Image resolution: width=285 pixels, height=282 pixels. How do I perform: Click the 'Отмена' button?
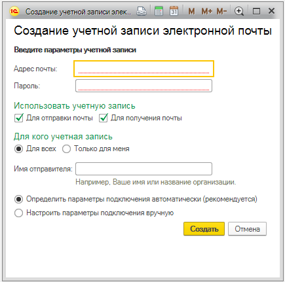point(247,229)
